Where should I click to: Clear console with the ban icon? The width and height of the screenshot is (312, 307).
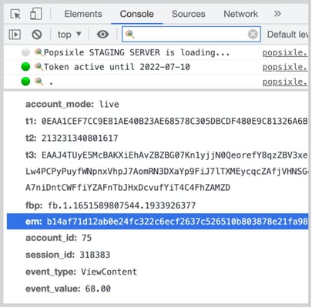[37, 34]
